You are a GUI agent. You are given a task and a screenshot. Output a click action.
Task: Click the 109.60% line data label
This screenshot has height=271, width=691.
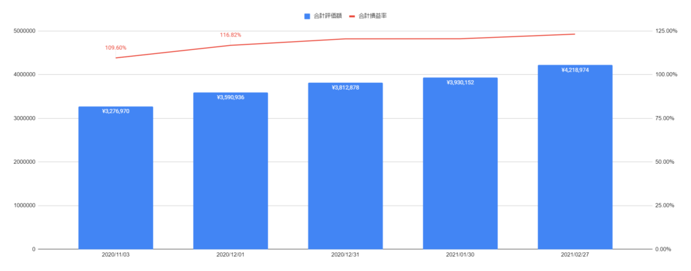point(115,47)
